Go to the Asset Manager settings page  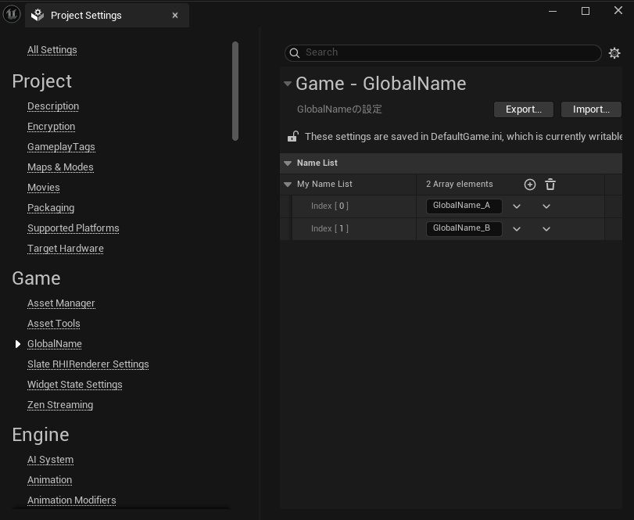coord(61,303)
